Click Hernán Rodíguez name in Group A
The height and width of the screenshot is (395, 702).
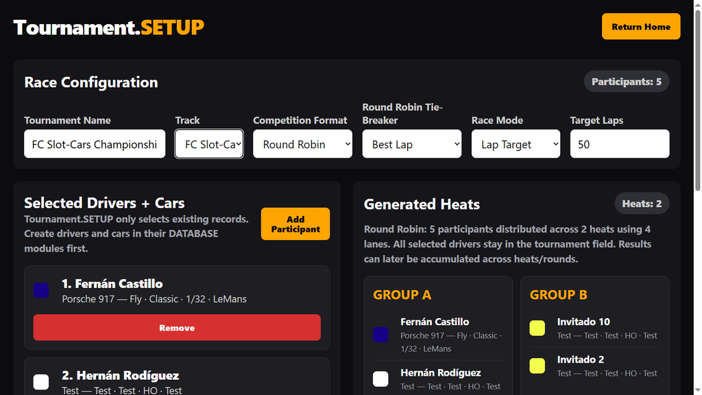tap(441, 372)
